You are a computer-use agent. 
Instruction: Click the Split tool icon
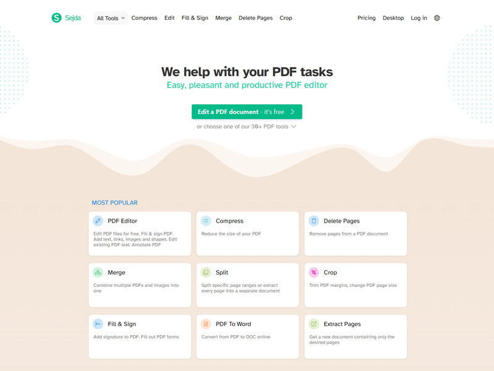pos(206,272)
